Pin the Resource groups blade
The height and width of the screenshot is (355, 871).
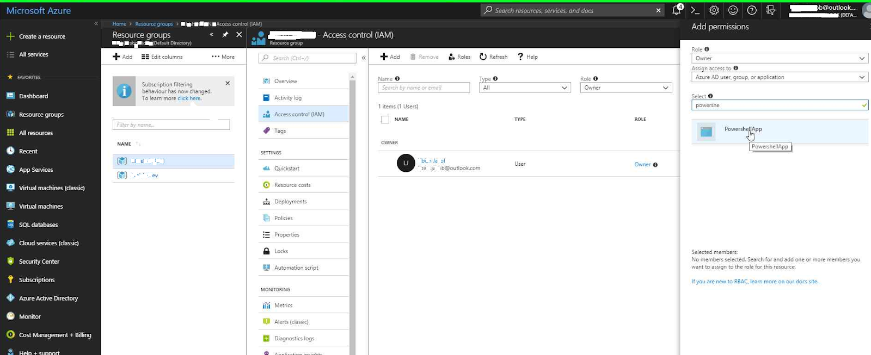[x=225, y=35]
